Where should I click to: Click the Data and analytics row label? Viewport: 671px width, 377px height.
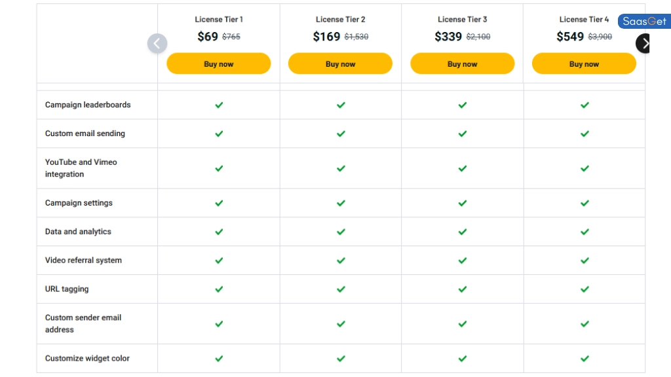[78, 231]
